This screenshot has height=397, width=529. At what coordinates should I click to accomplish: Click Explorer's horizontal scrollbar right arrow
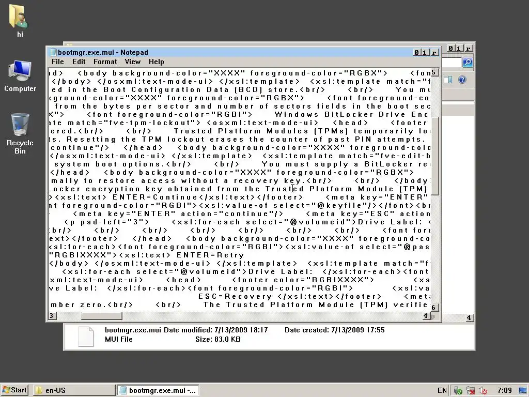[469, 318]
